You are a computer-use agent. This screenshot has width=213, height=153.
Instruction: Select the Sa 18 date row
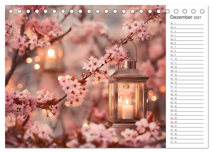(x=187, y=90)
